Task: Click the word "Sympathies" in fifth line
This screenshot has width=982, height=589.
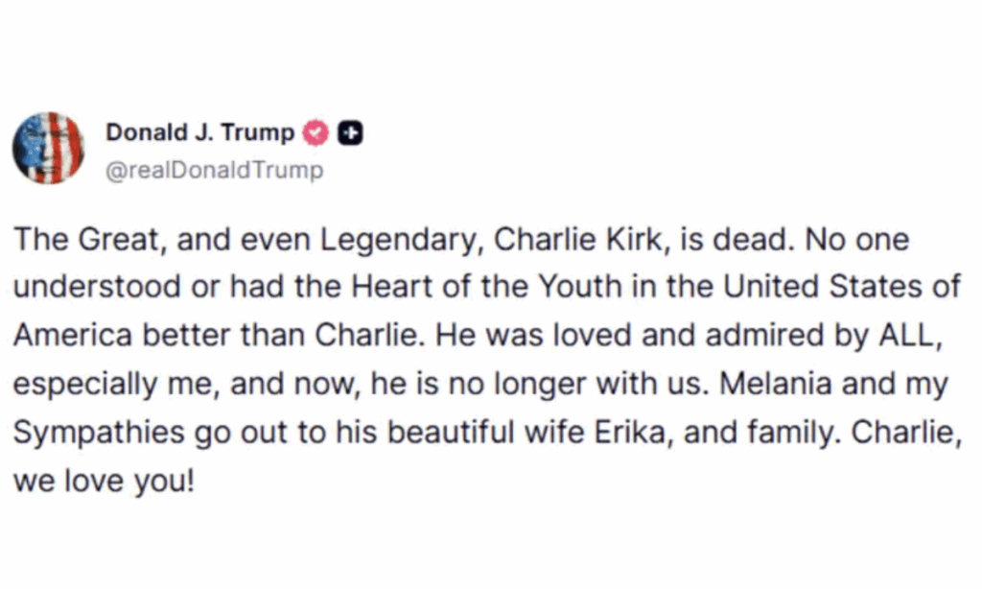Action: click(x=99, y=433)
